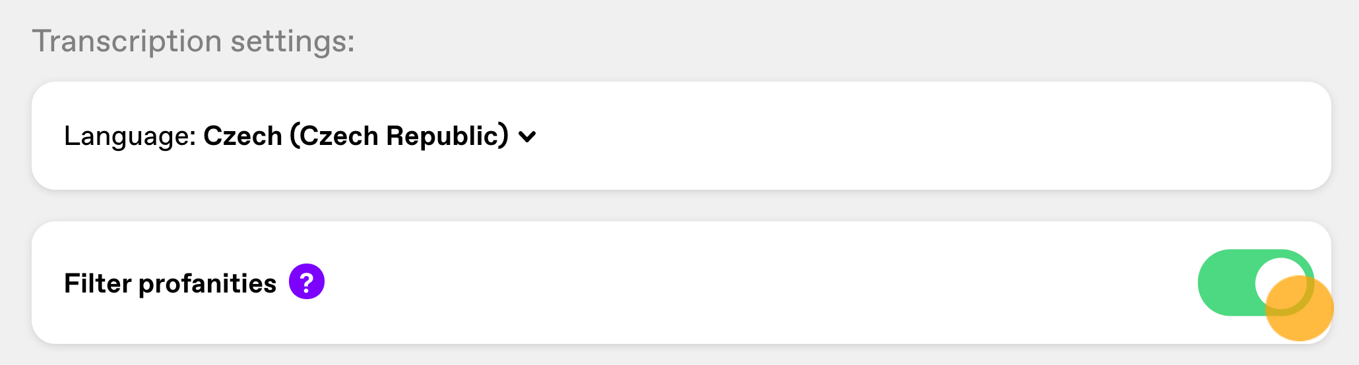Click the green track of the profanity toggle
1359x365 pixels.
(1226, 283)
